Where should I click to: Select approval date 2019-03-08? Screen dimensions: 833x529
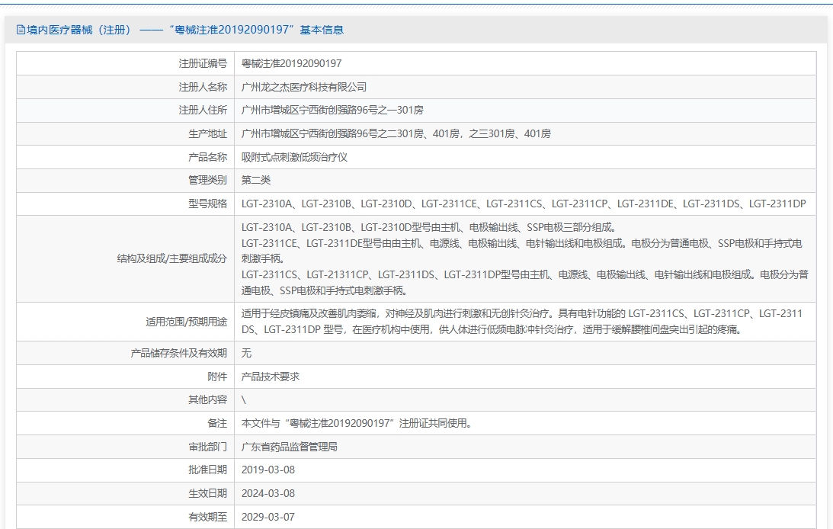(268, 470)
